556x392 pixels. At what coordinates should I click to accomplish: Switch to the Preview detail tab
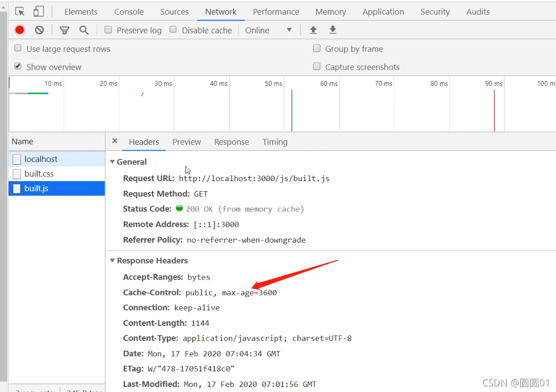(x=187, y=142)
